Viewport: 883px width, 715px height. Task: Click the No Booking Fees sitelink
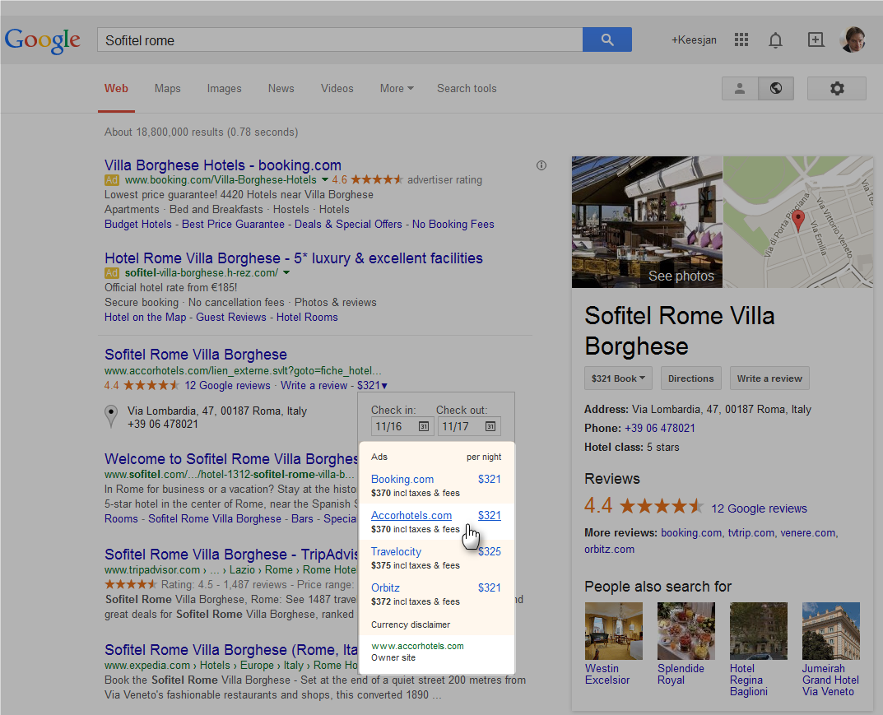453,224
